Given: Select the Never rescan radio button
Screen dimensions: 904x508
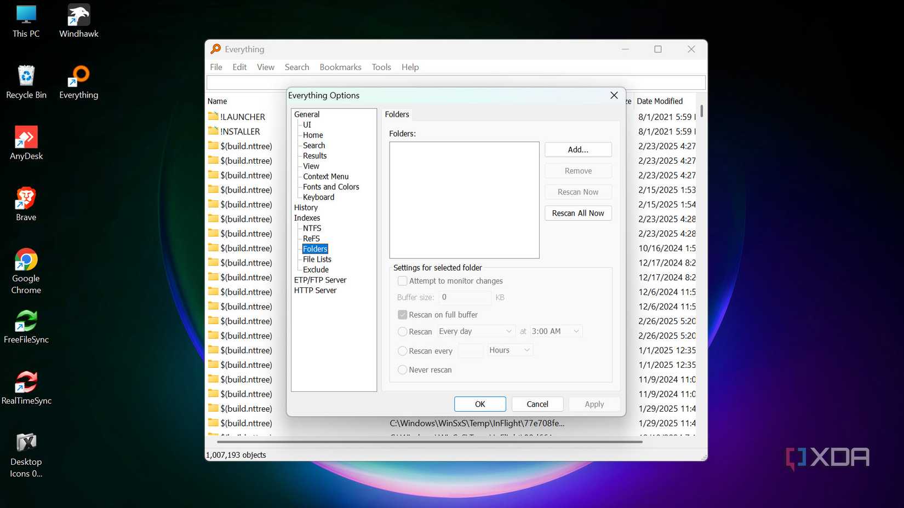Looking at the screenshot, I should [x=402, y=370].
